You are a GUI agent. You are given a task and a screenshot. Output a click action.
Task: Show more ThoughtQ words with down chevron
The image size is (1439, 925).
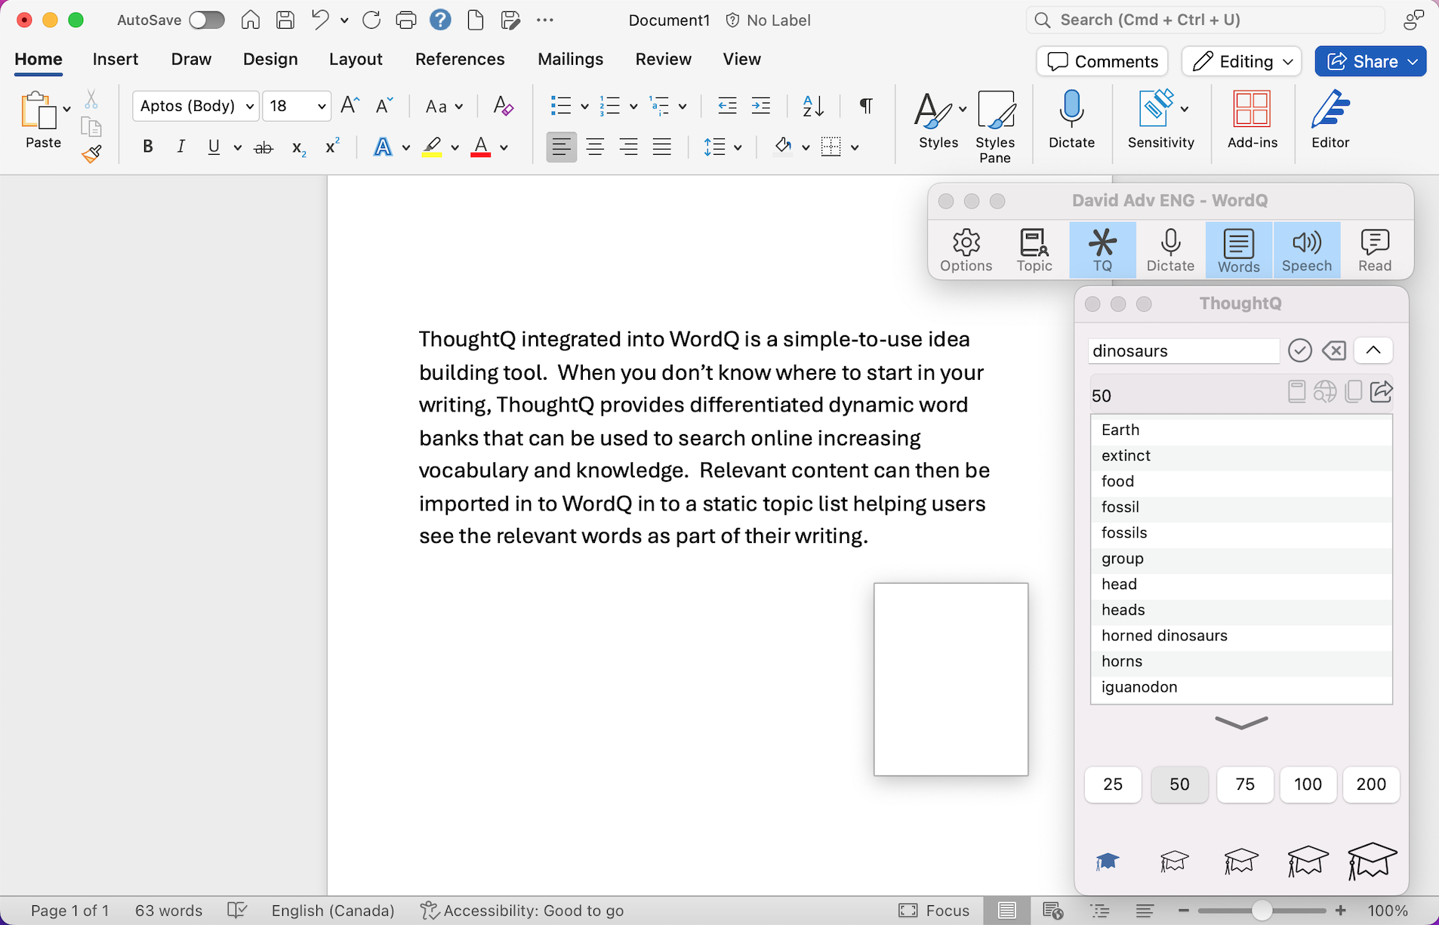point(1241,723)
